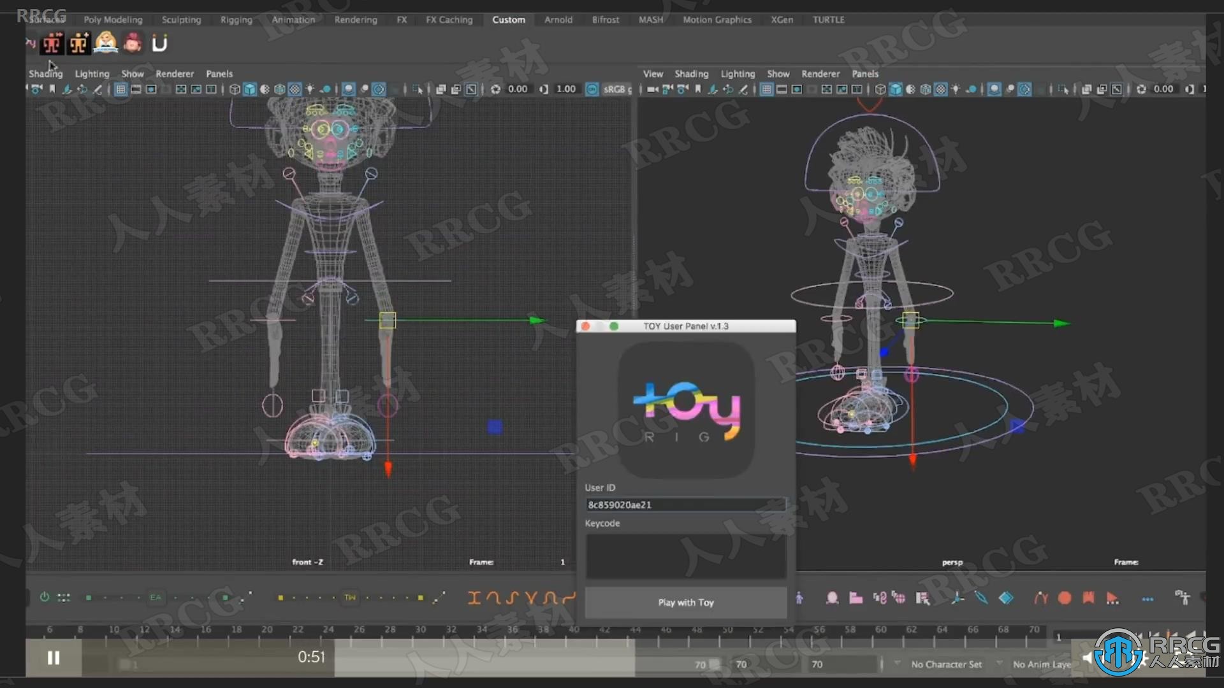The width and height of the screenshot is (1224, 688).
Task: Click front viewport gamma value 1.00 field
Action: [566, 89]
